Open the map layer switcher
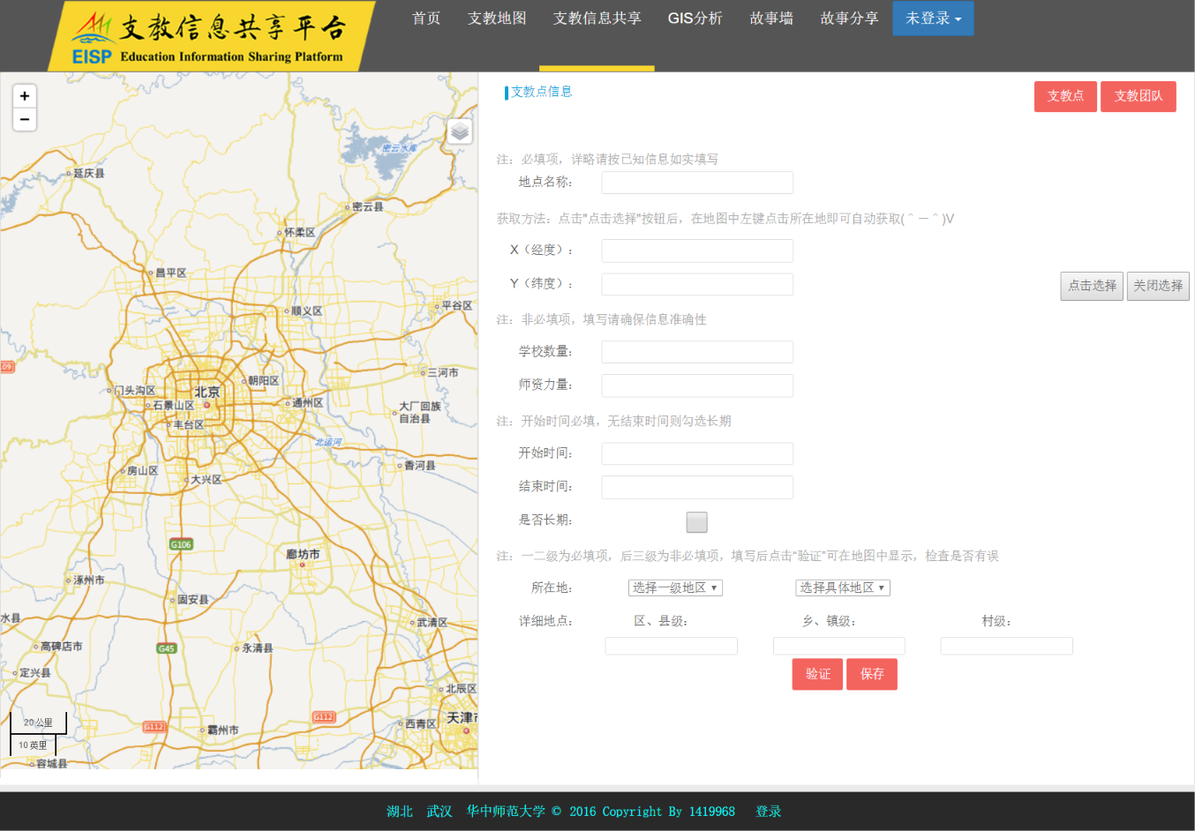The width and height of the screenshot is (1195, 831). [459, 131]
